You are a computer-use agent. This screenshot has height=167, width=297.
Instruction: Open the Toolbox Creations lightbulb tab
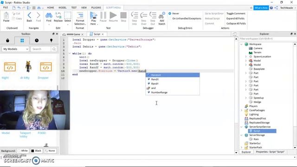tap(51, 40)
